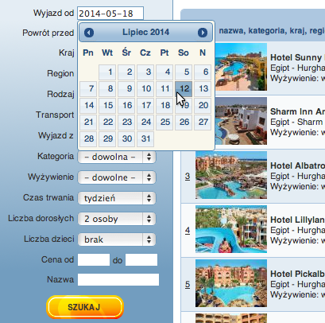Choose Saturday July 5
The image size is (325, 323).
tap(184, 72)
